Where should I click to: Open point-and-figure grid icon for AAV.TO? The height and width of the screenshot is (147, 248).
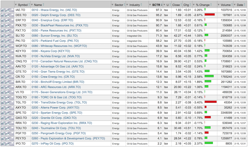point(12,67)
